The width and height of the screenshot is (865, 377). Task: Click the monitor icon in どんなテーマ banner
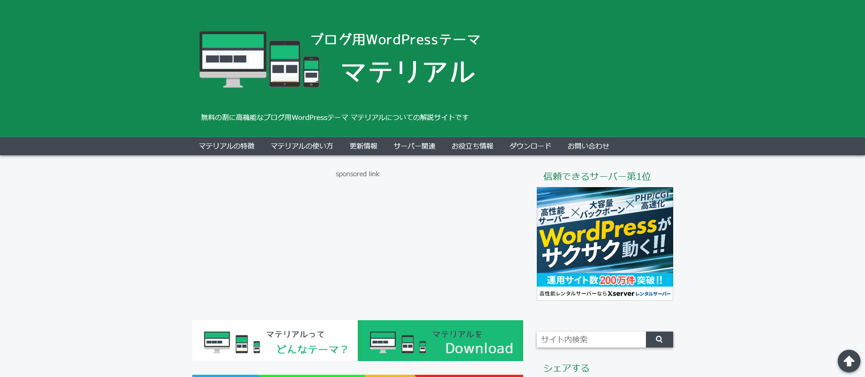coord(217,342)
